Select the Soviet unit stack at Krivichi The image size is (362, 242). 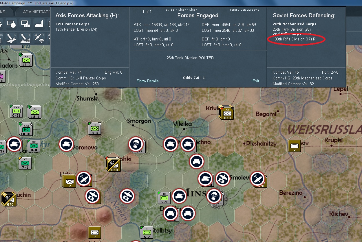[226, 113]
